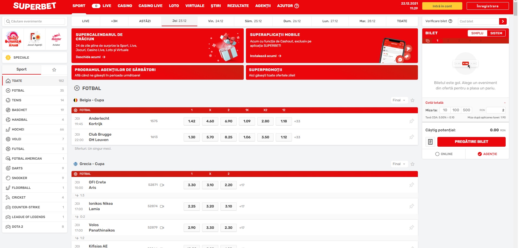Set stake preset to 500

click(x=466, y=110)
